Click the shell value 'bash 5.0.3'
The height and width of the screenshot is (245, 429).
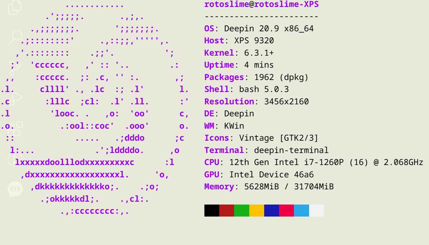(x=264, y=89)
